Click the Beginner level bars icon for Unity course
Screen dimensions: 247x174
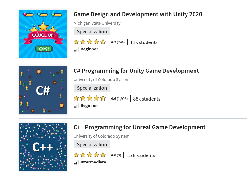click(x=76, y=49)
